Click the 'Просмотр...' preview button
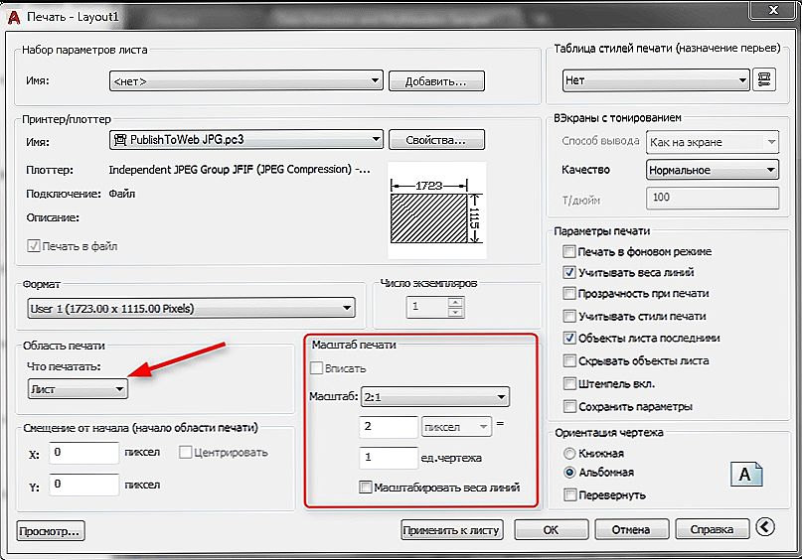The height and width of the screenshot is (560, 802). click(51, 531)
